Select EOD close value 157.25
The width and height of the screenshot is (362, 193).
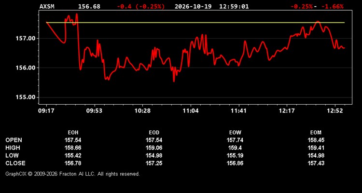(154, 163)
